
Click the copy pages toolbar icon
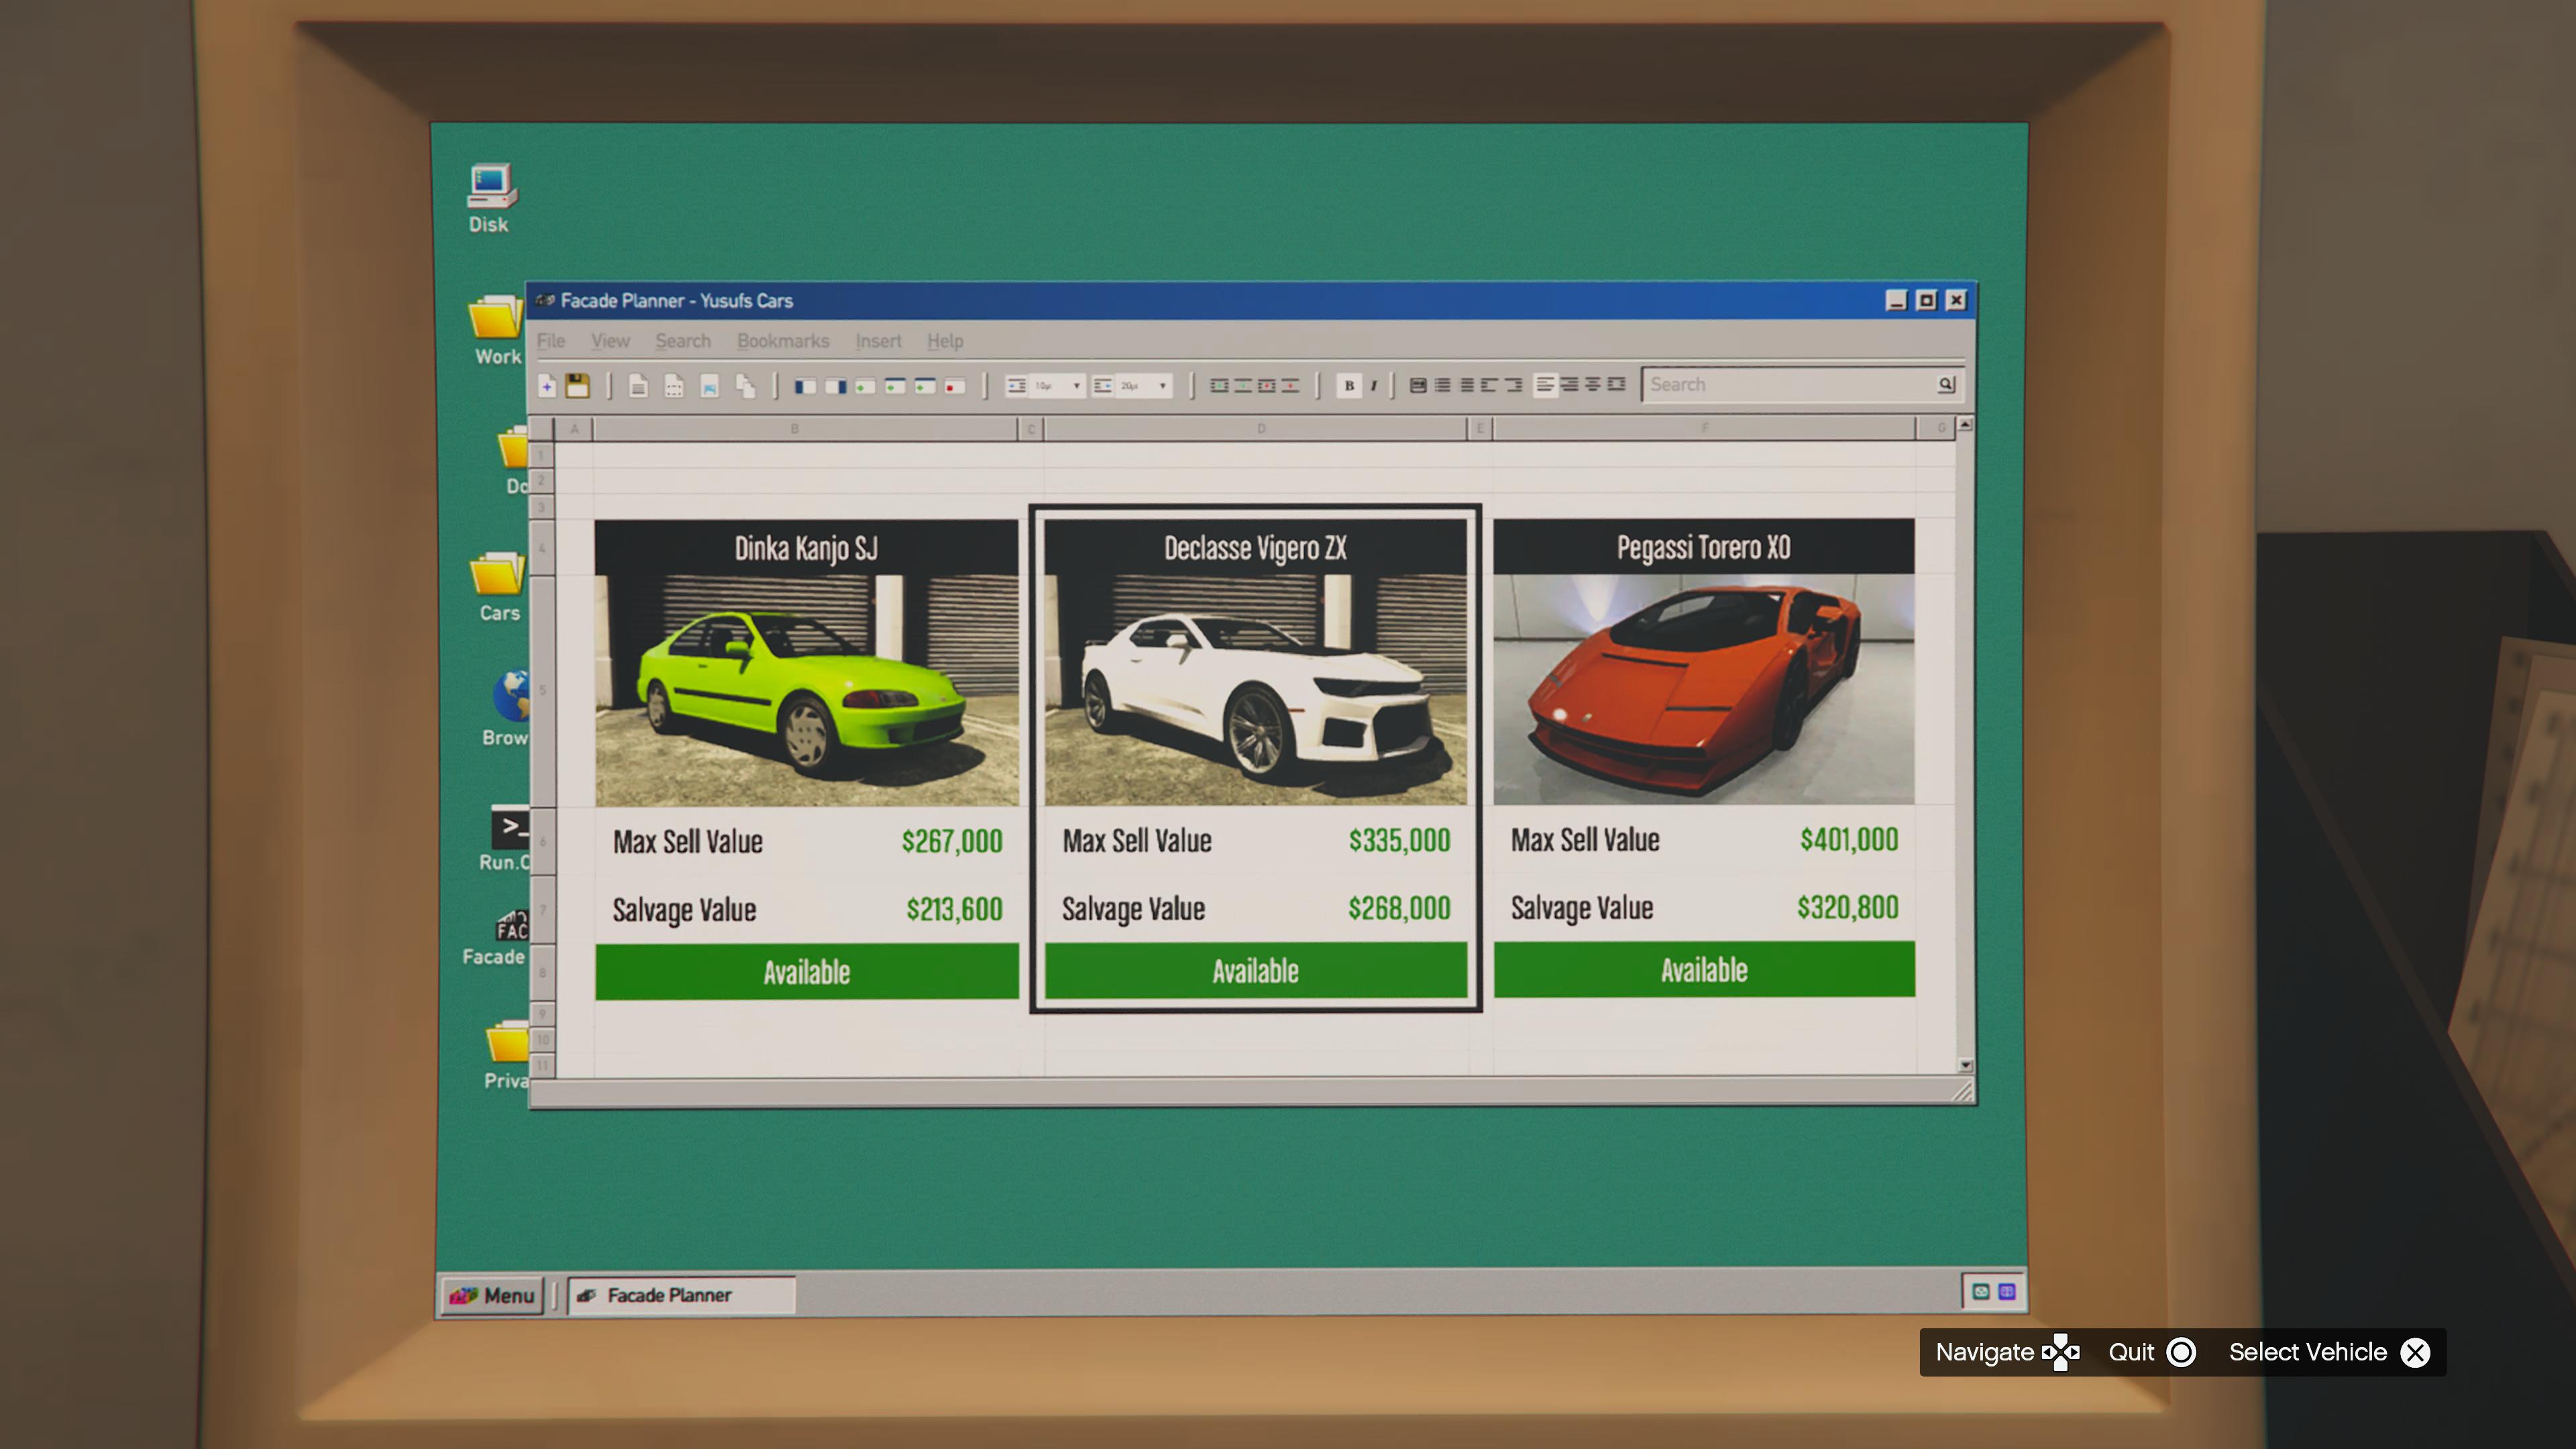pos(745,386)
